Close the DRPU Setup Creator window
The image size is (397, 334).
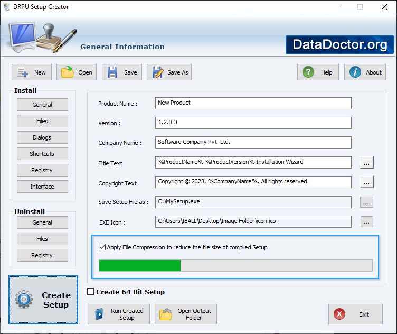384,7
